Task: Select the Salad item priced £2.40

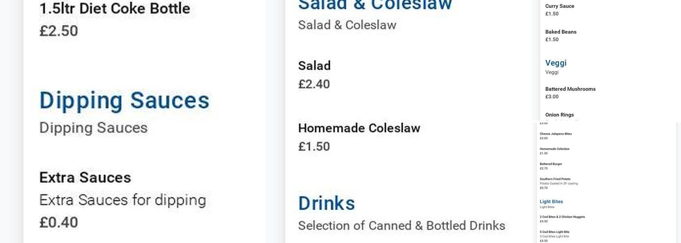Action: tap(314, 66)
